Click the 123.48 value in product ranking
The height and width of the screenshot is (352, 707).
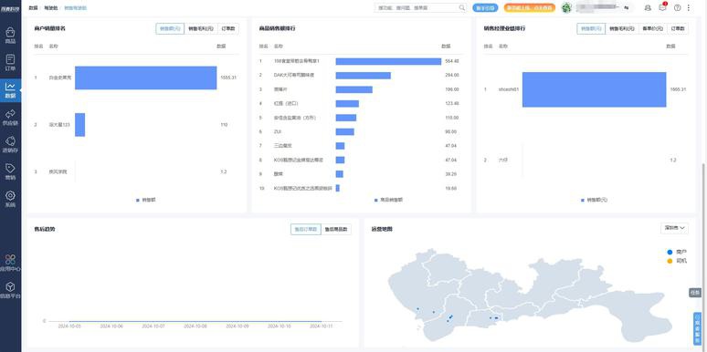pos(451,104)
